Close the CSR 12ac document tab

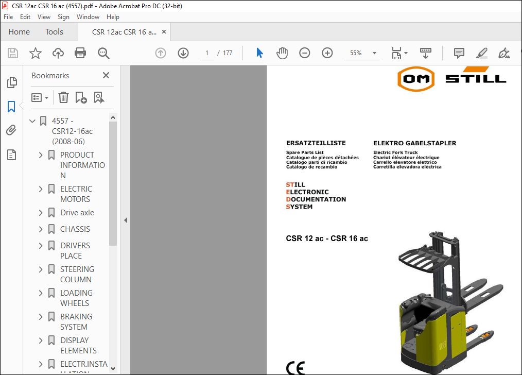[x=164, y=31]
